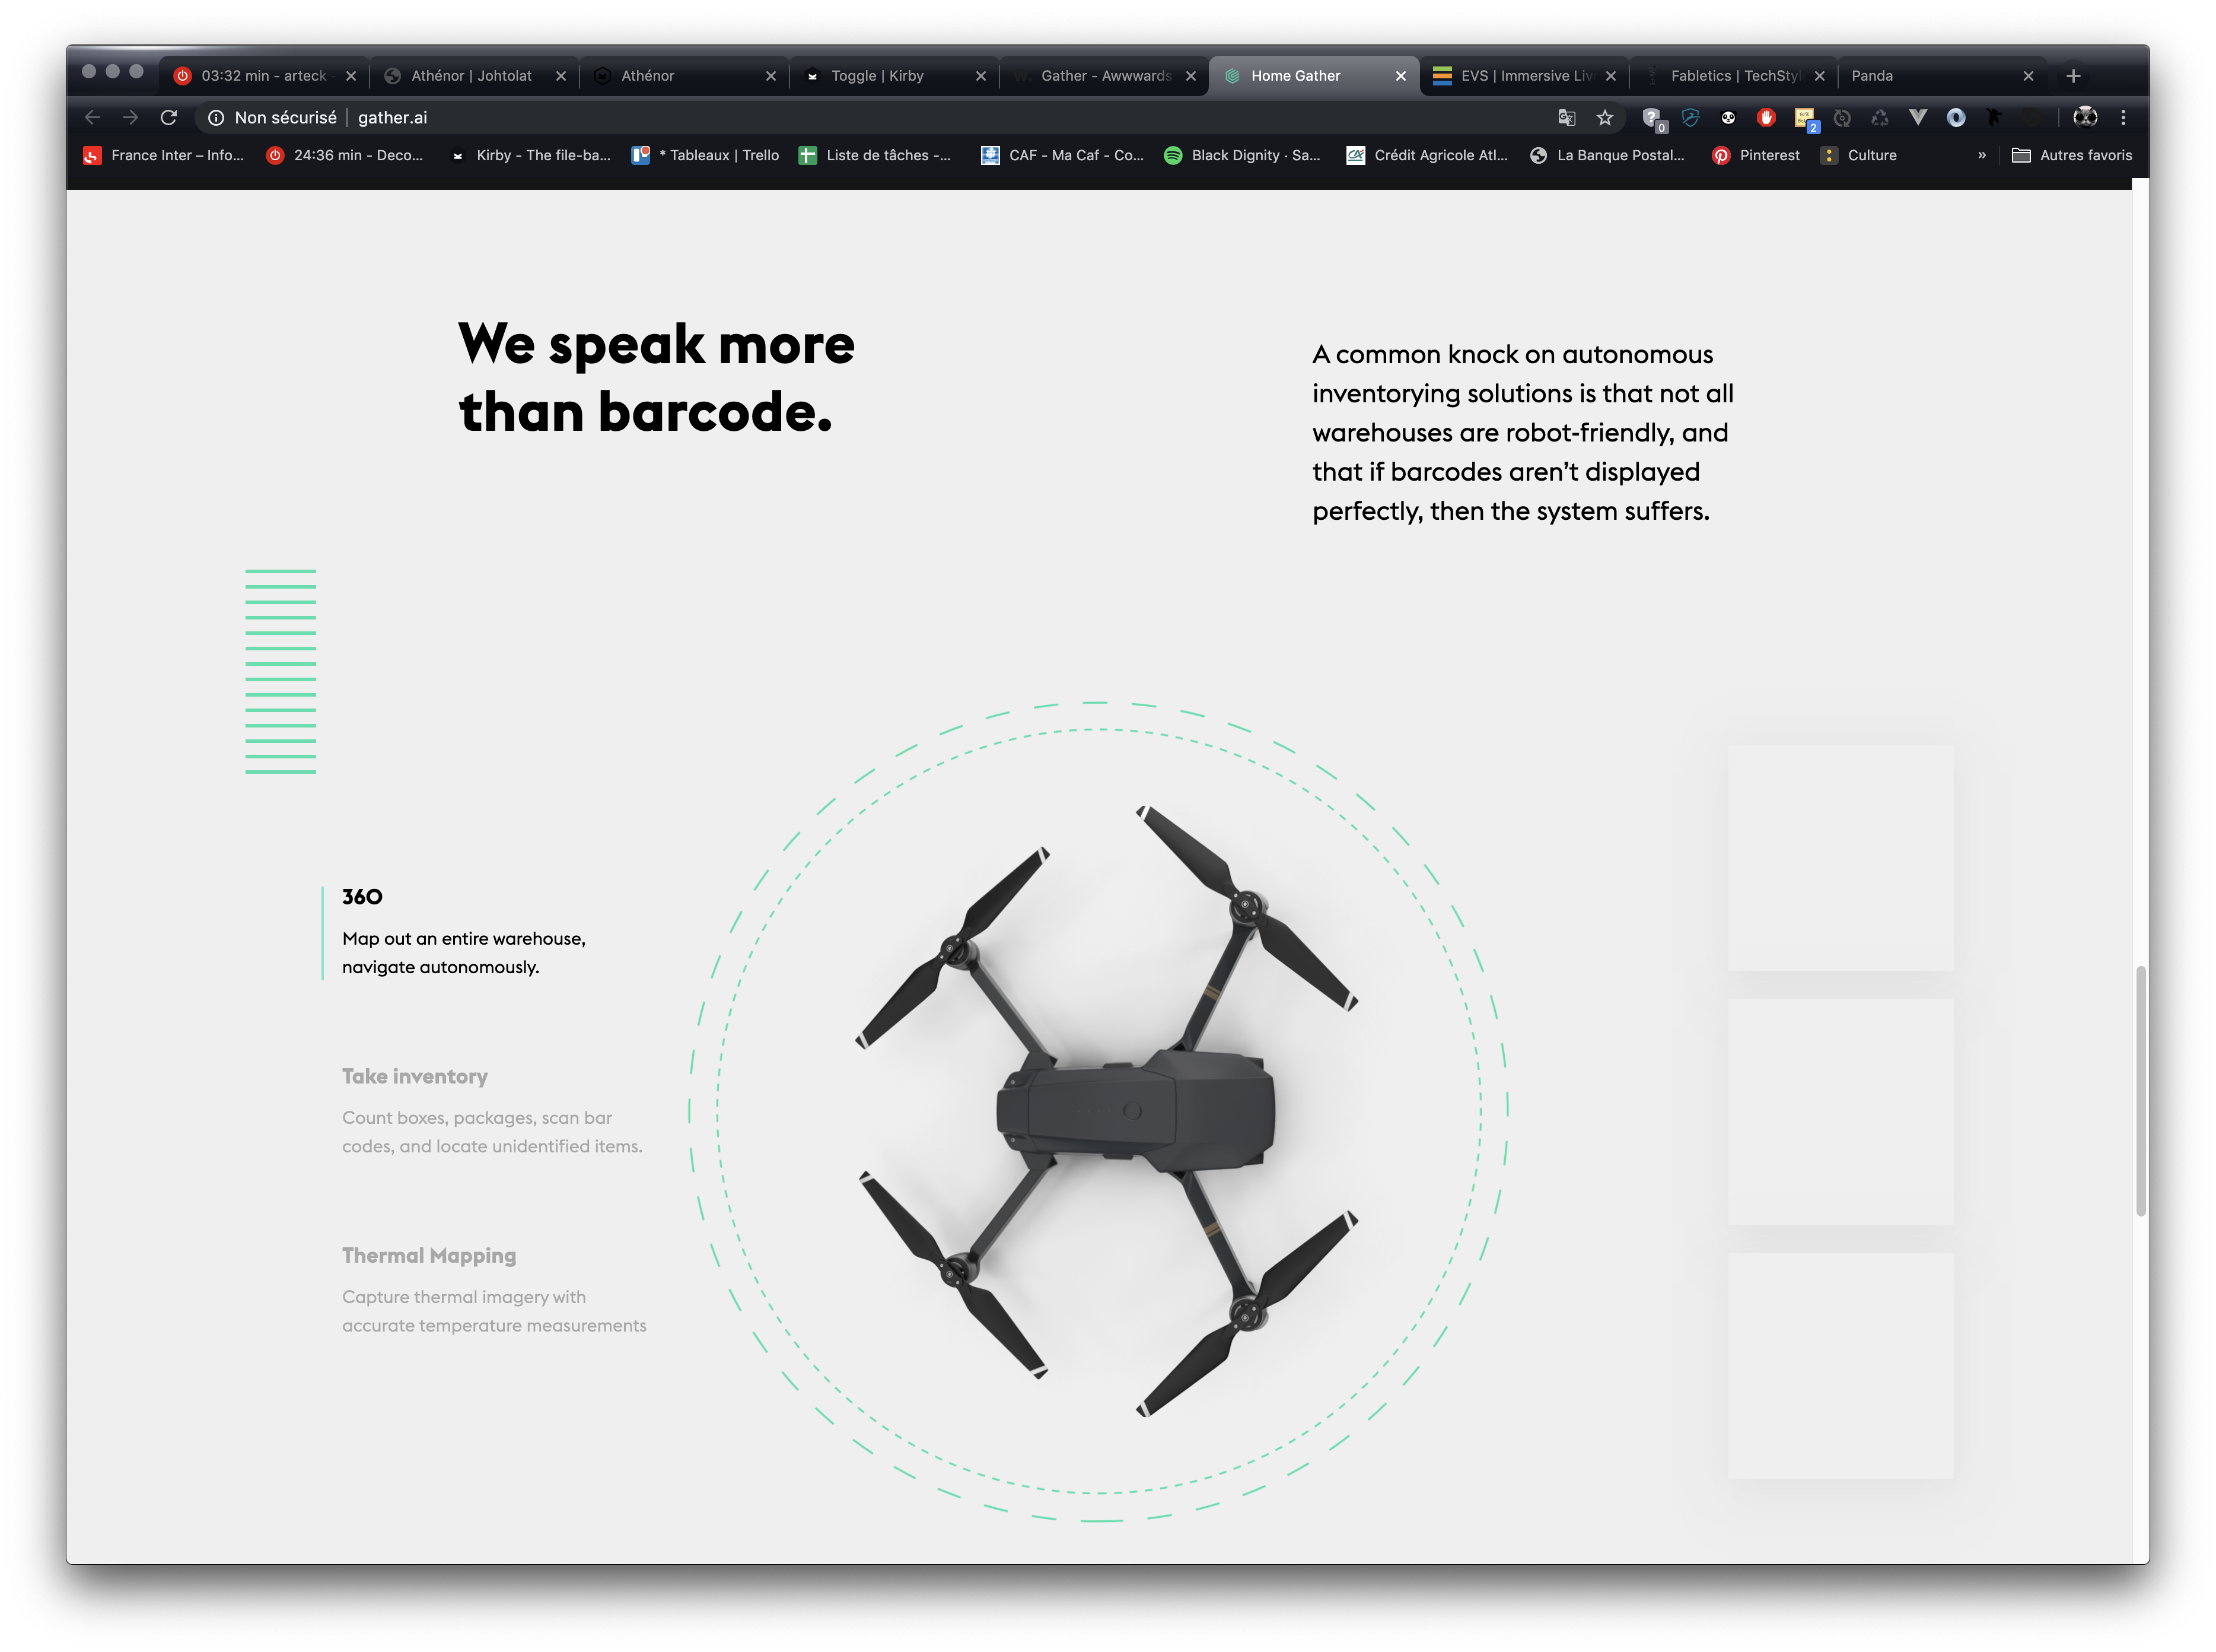Close the Toggle | Kirby tab
2216x1652 pixels.
pos(980,76)
